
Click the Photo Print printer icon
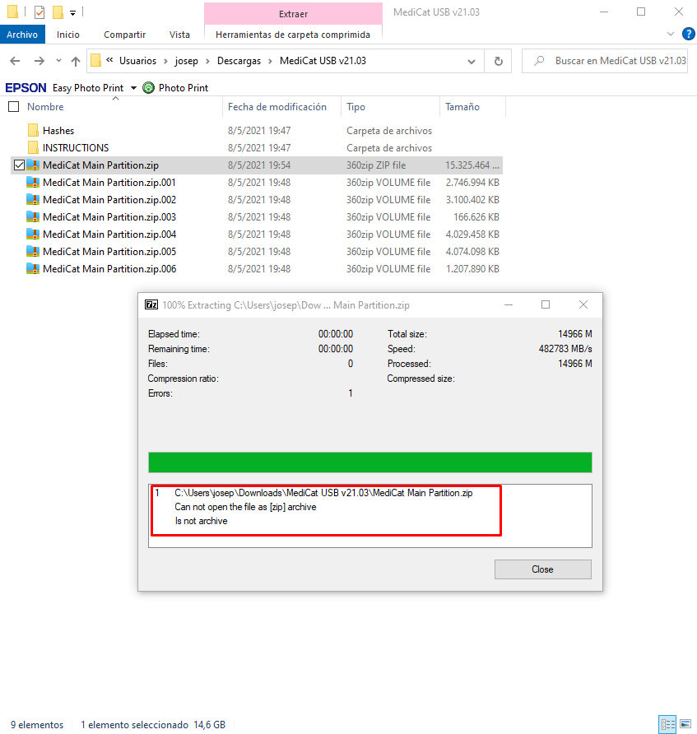(x=148, y=87)
